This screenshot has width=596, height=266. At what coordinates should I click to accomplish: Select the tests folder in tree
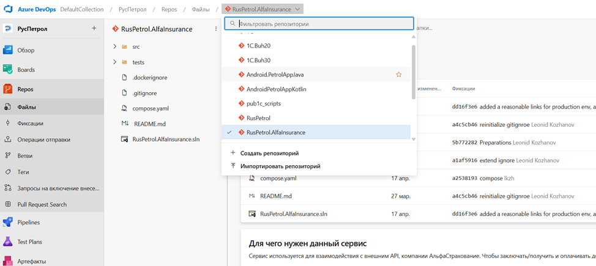138,62
